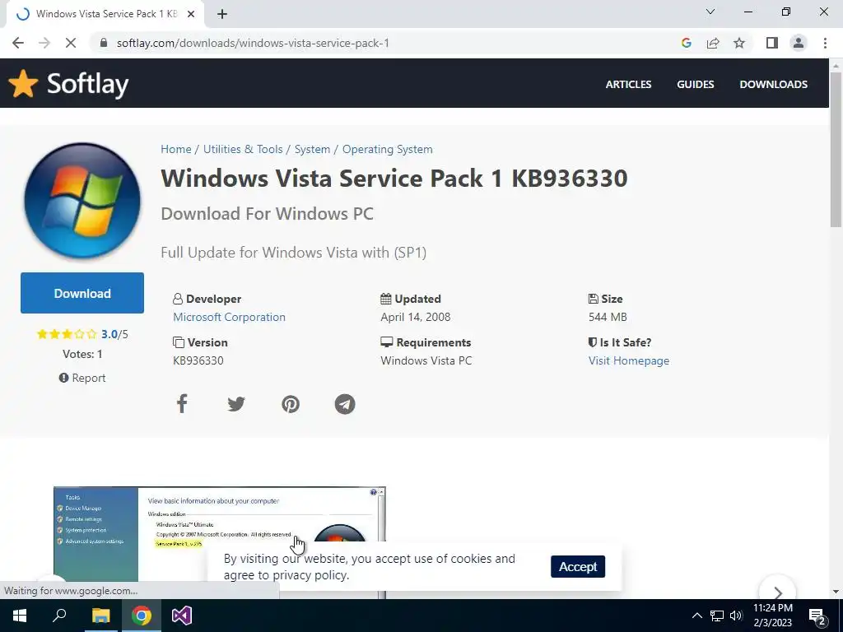Open the taskbar clock and date
This screenshot has width=843, height=632.
pyautogui.click(x=772, y=616)
